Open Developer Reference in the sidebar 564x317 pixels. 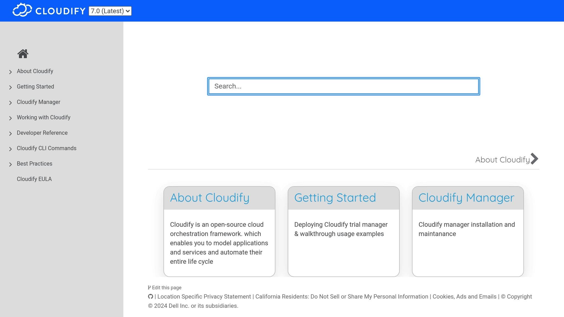click(x=42, y=133)
